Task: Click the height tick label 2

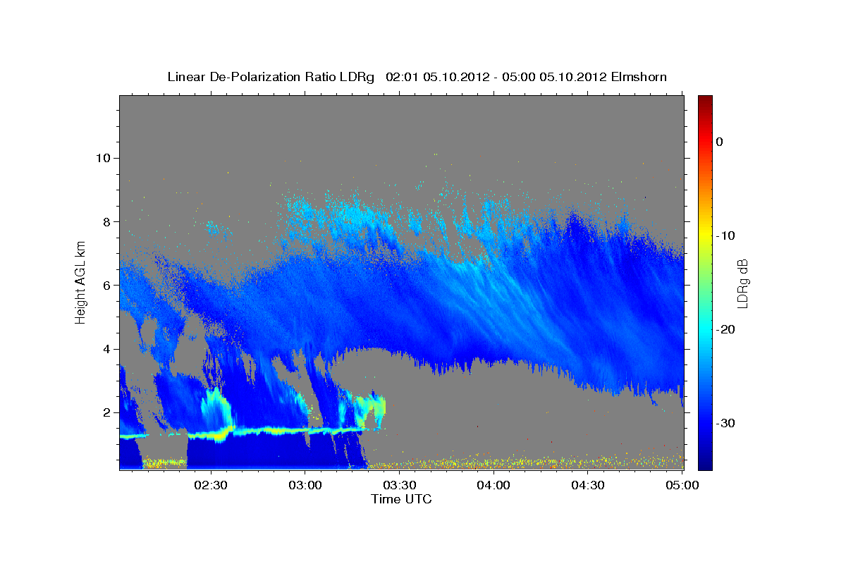Action: pyautogui.click(x=106, y=412)
